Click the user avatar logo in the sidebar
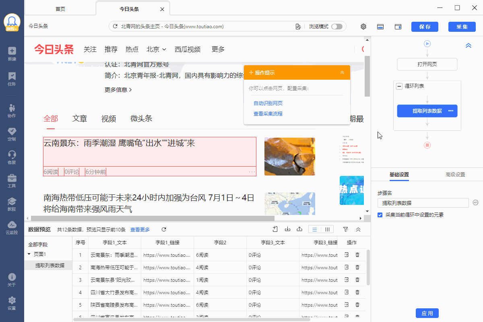 point(12,22)
